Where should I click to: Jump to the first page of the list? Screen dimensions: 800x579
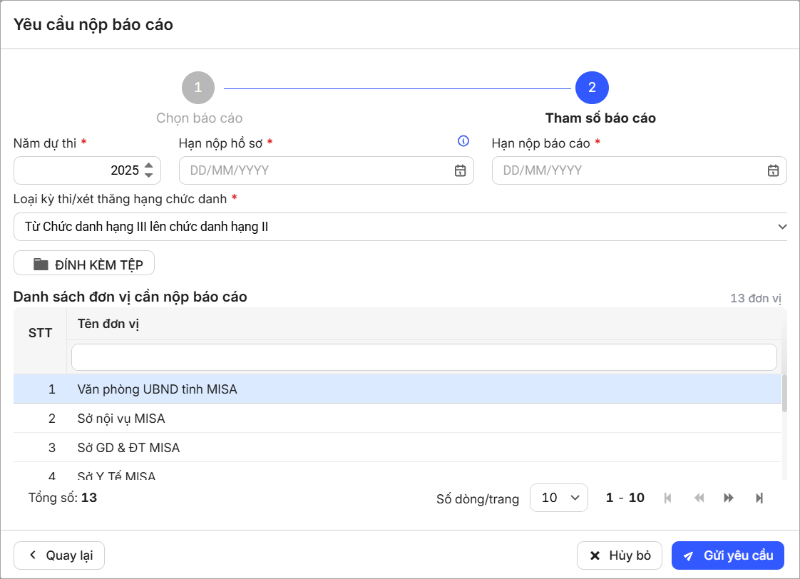coord(668,498)
